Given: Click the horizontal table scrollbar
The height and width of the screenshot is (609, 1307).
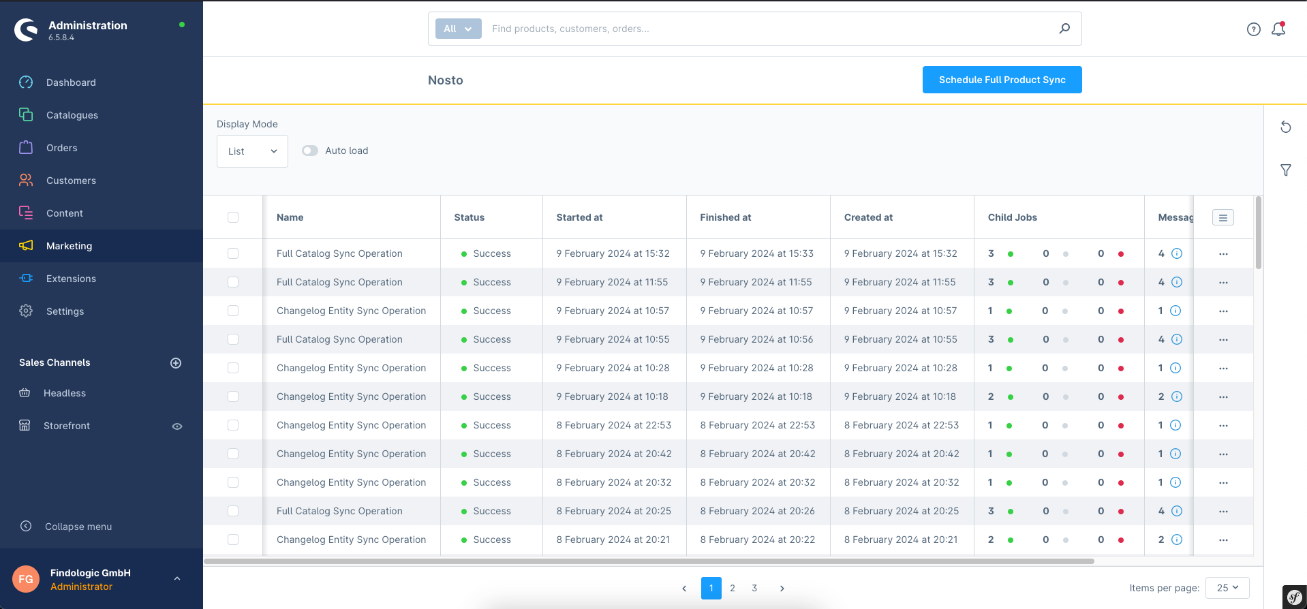Looking at the screenshot, I should pyautogui.click(x=649, y=561).
